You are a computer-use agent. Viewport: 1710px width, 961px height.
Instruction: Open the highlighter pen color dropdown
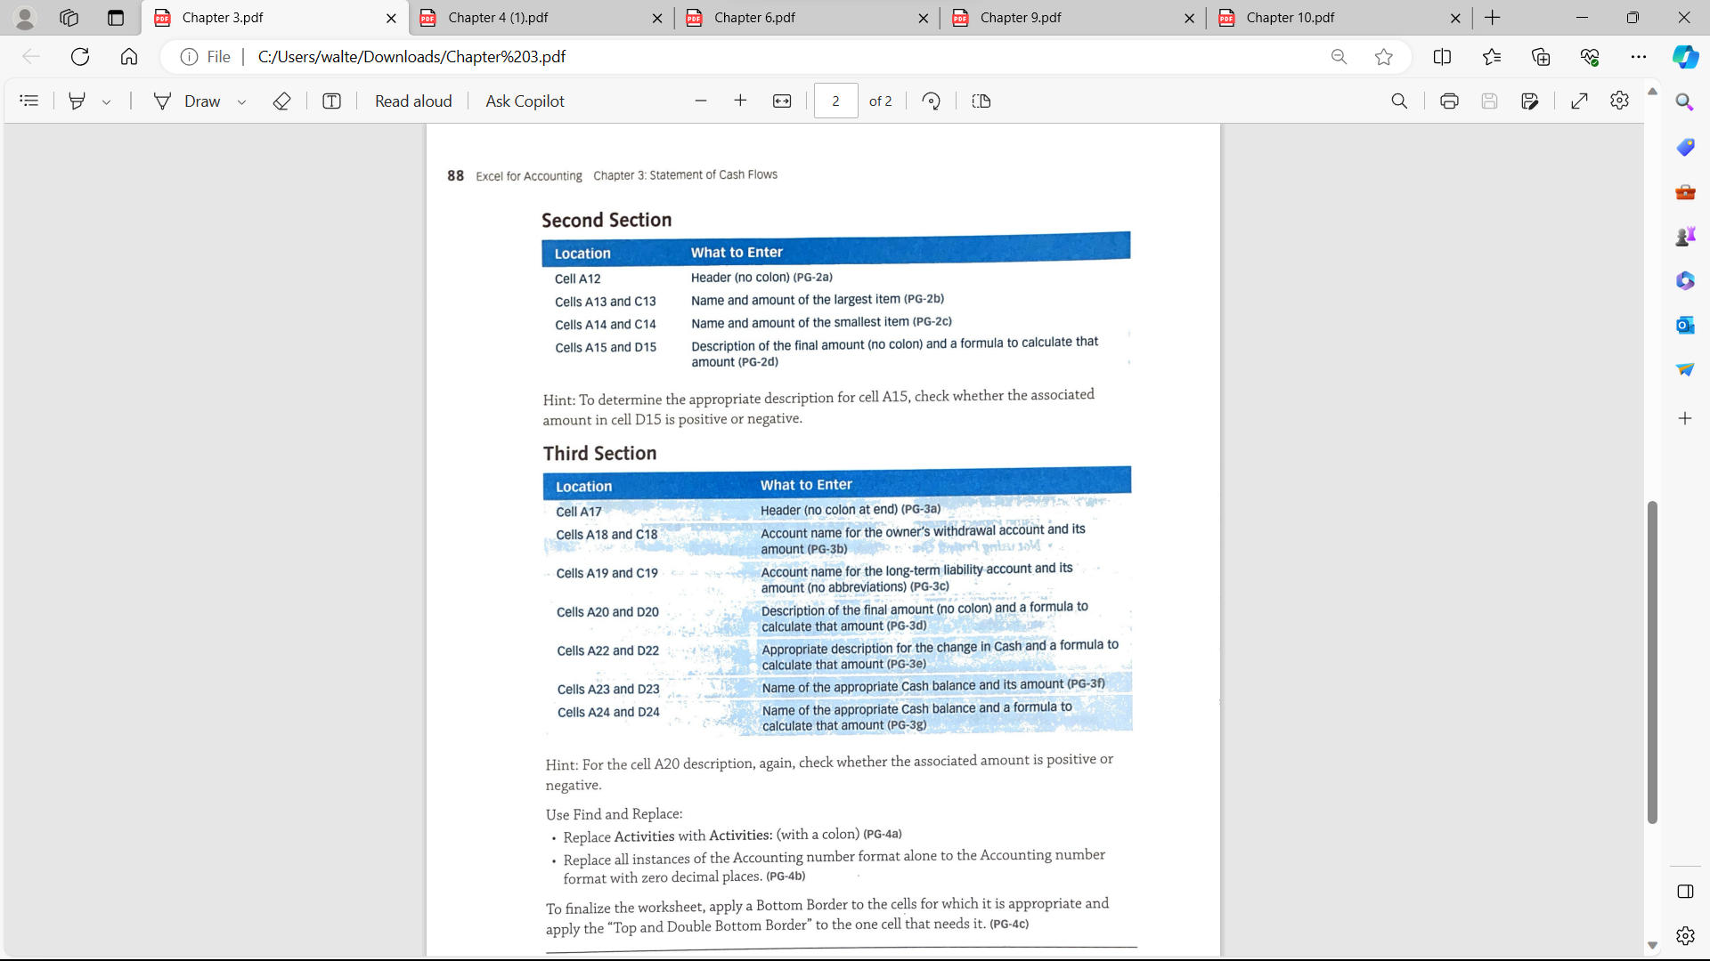click(107, 101)
